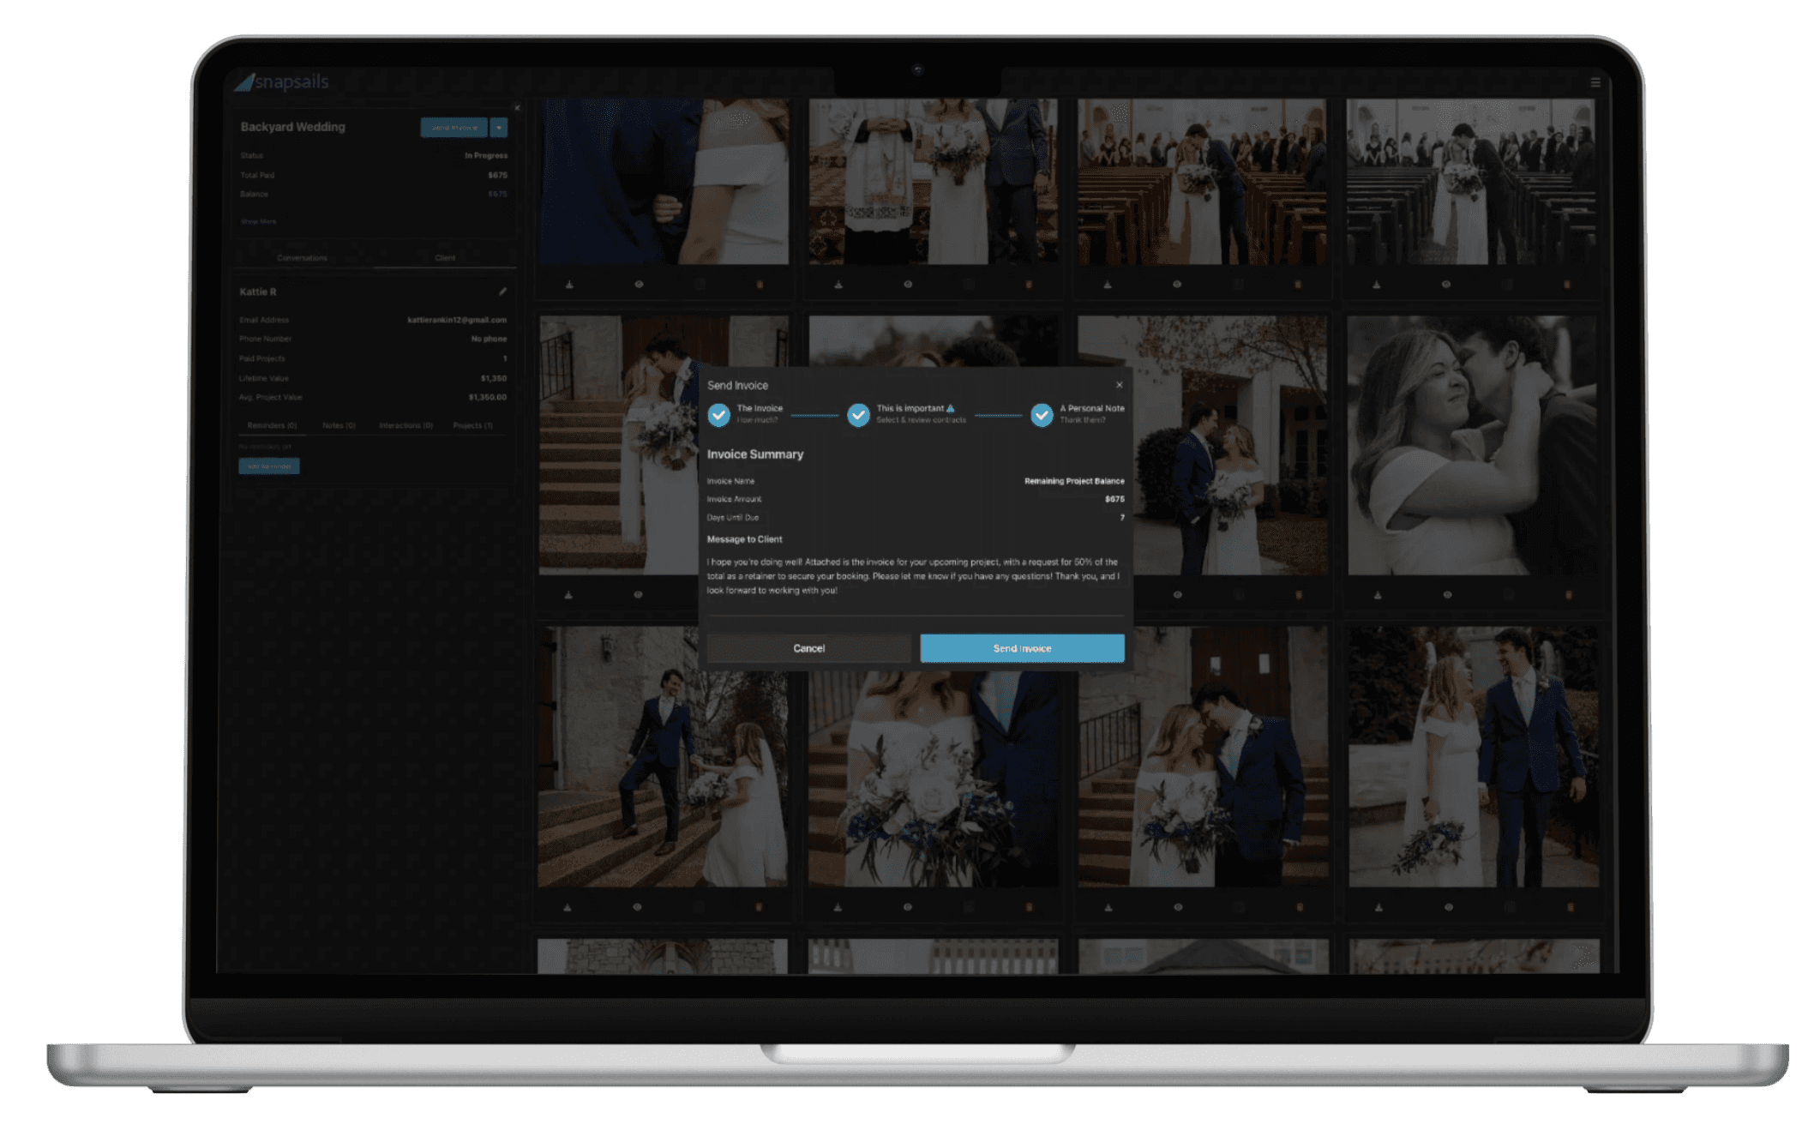1820x1130 pixels.
Task: Switch to the Conversations tab
Action: coord(302,257)
